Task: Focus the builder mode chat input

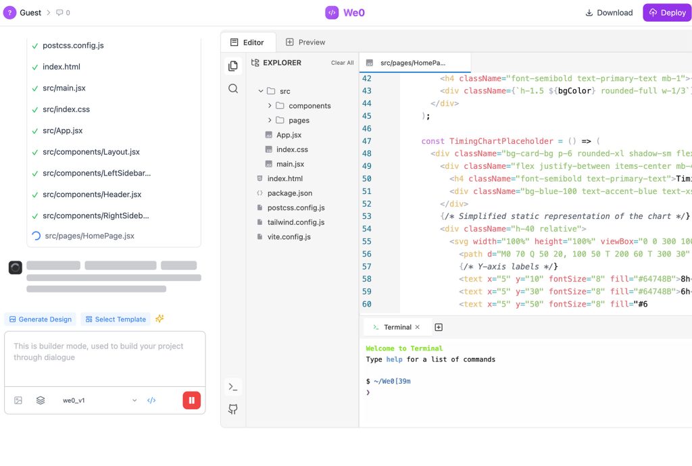Action: coord(105,359)
